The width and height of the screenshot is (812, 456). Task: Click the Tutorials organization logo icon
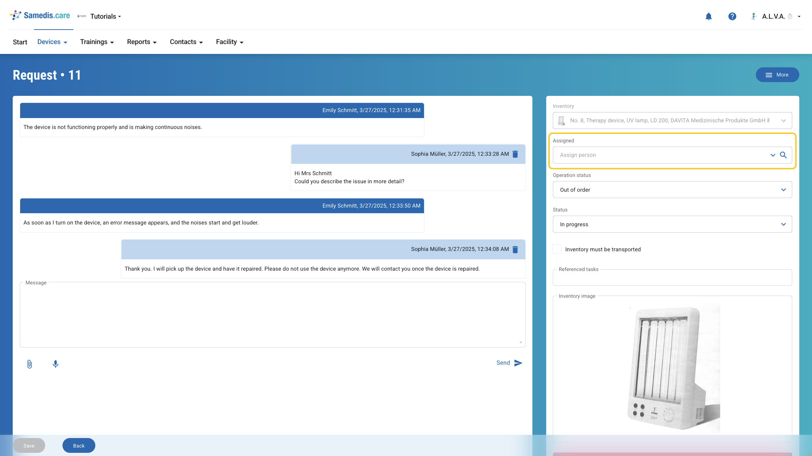click(x=82, y=16)
